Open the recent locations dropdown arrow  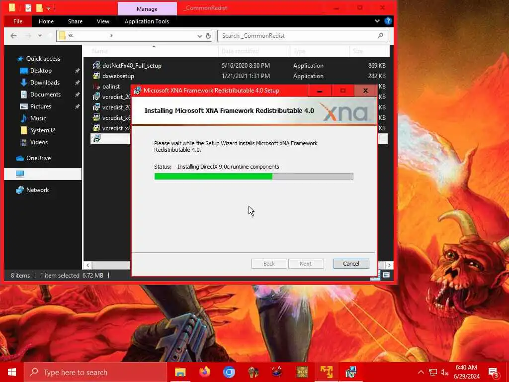(40, 36)
